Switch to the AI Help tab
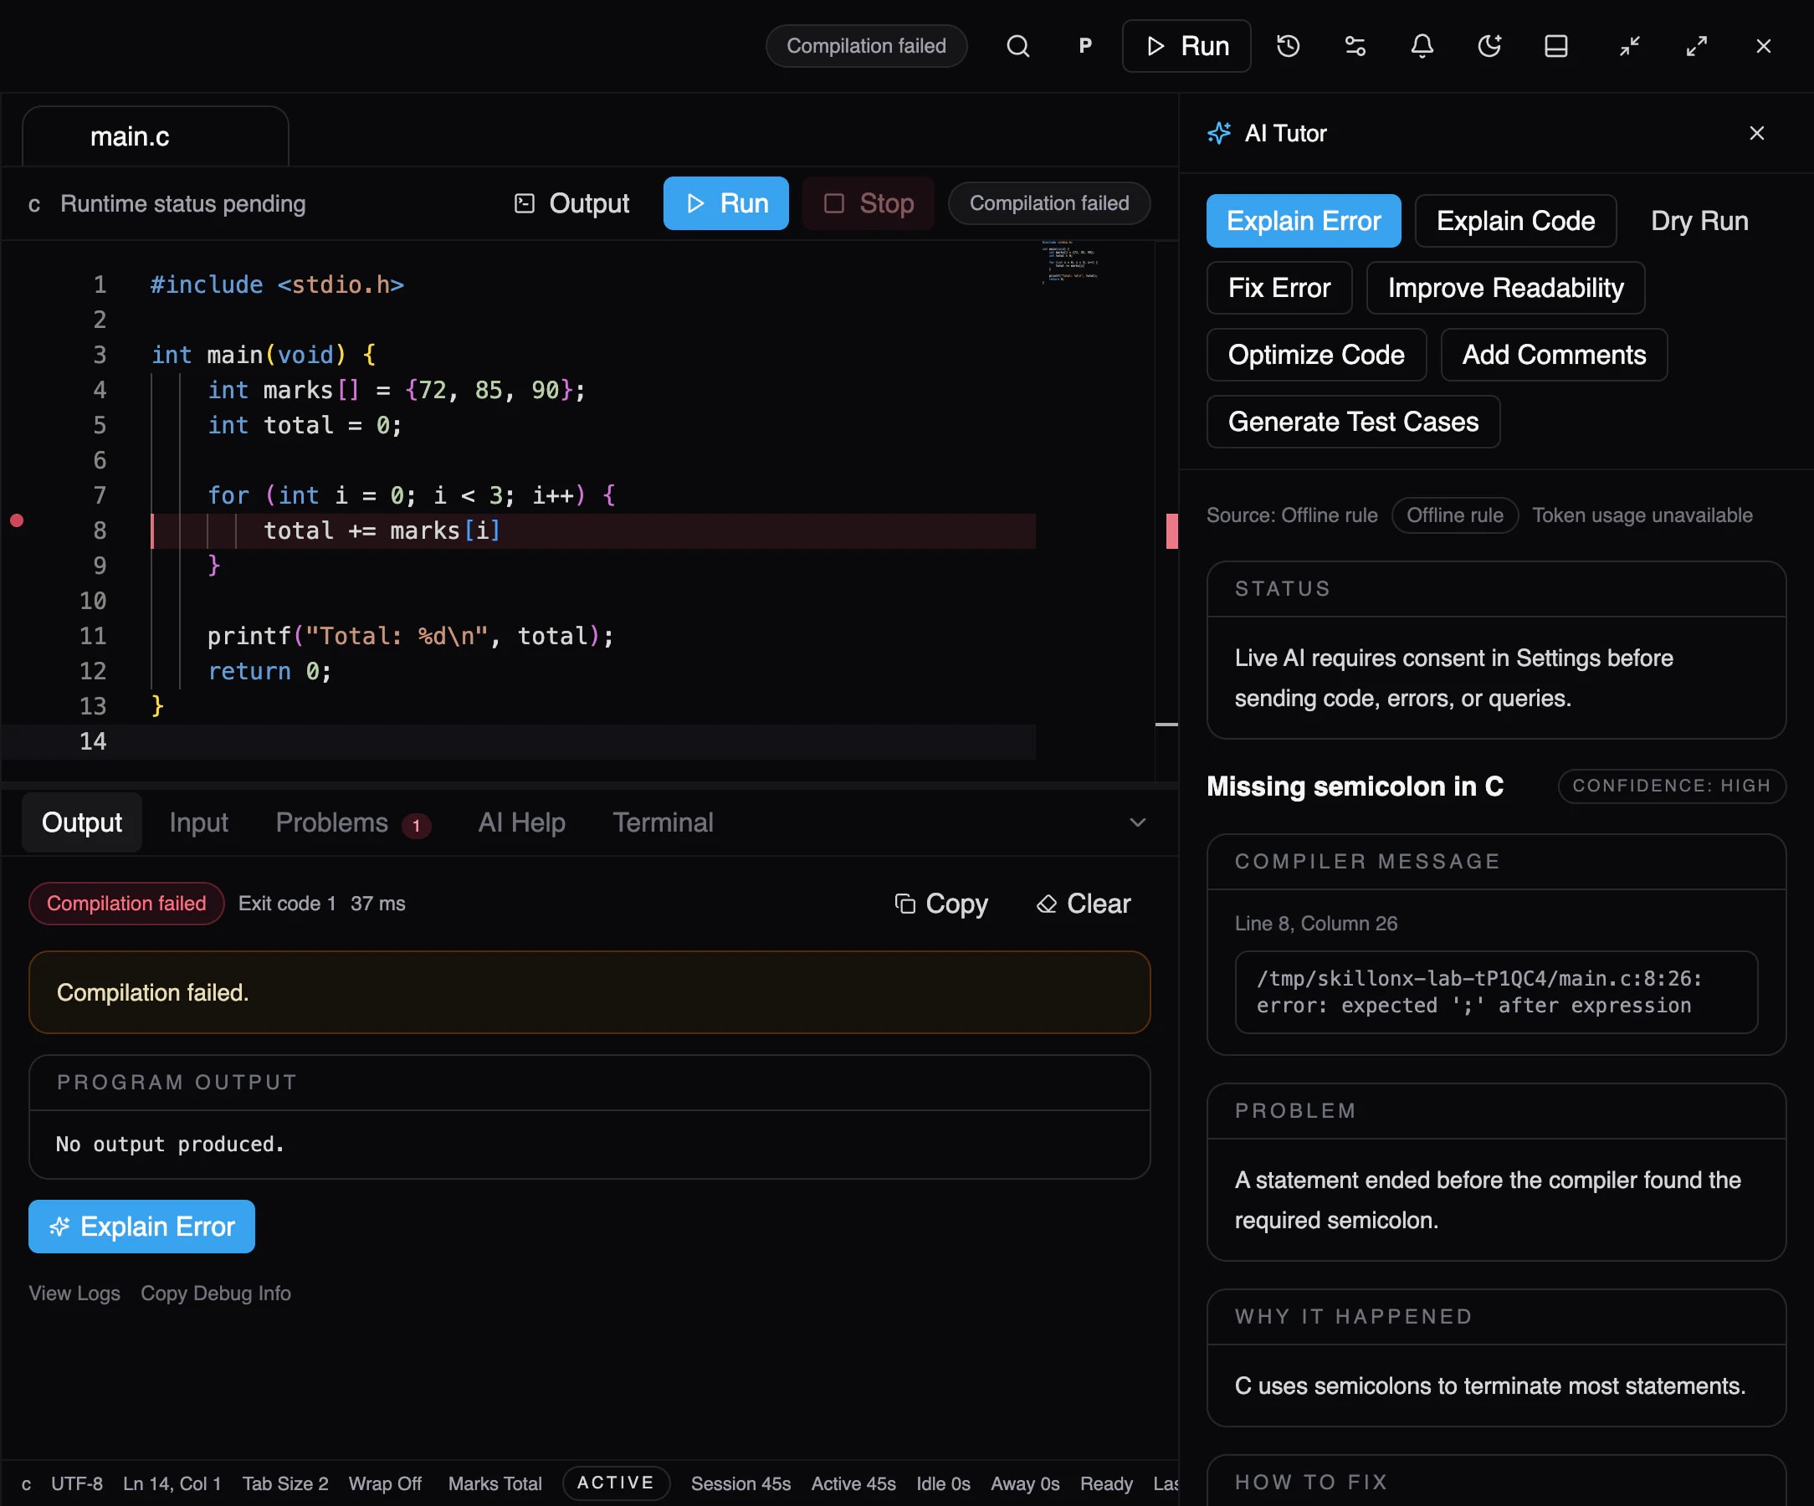1814x1506 pixels. pos(522,822)
